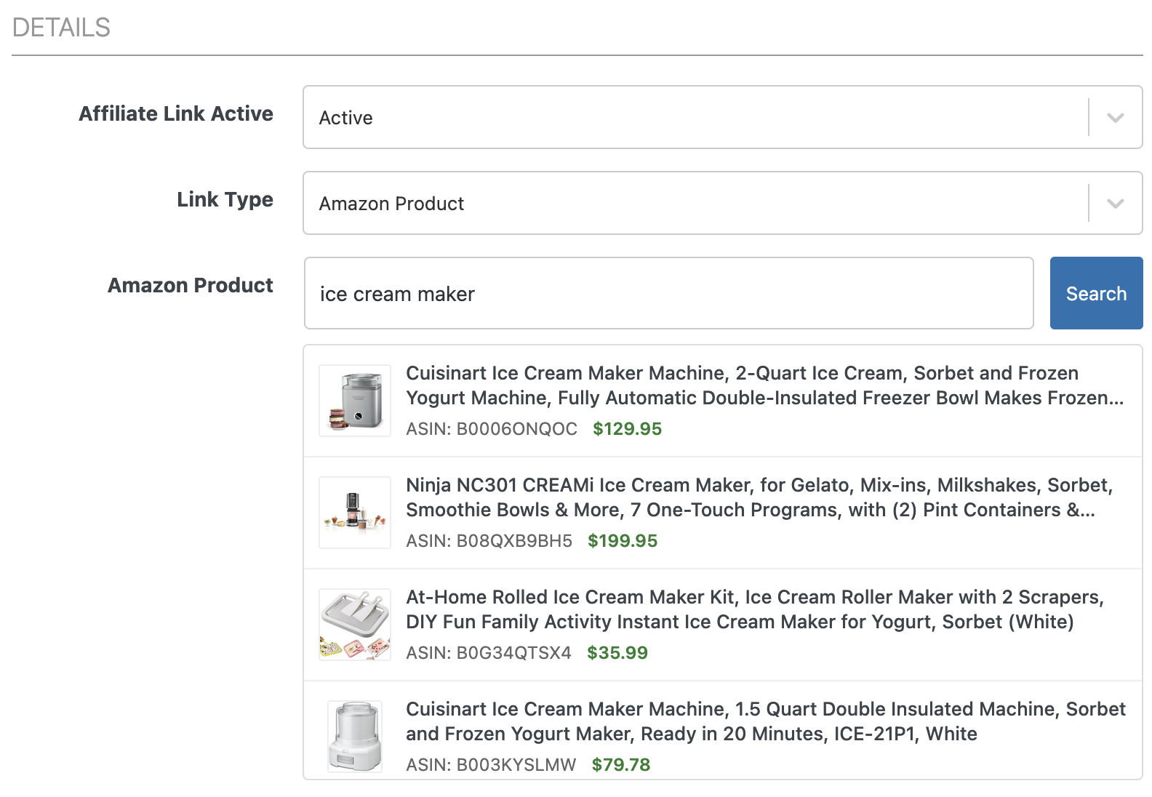Click the $129.95 price
This screenshot has width=1152, height=797.
(627, 429)
